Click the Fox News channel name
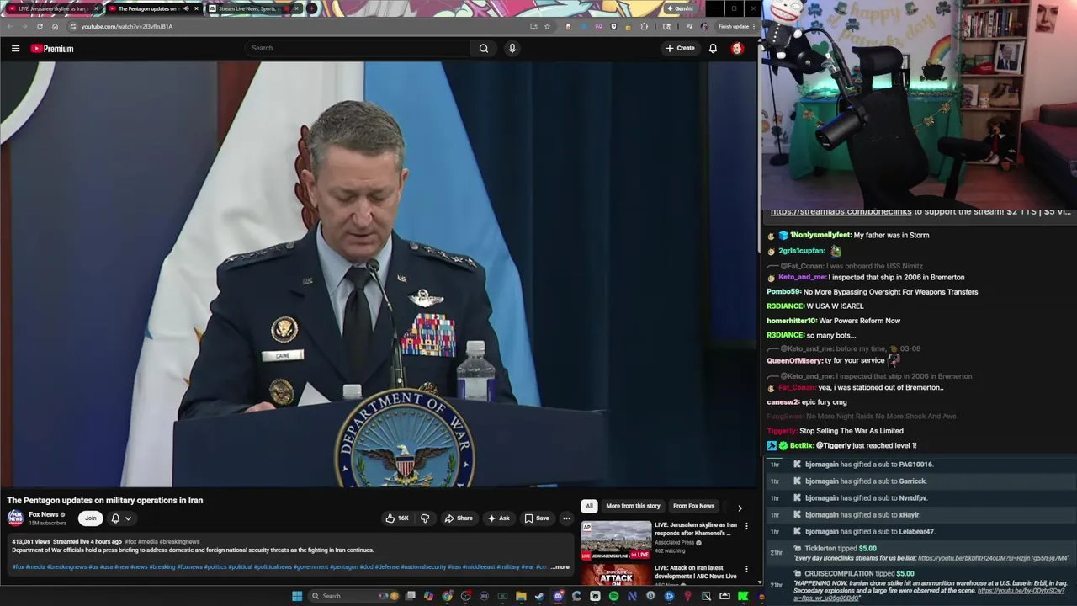Image resolution: width=1077 pixels, height=606 pixels. [44, 514]
